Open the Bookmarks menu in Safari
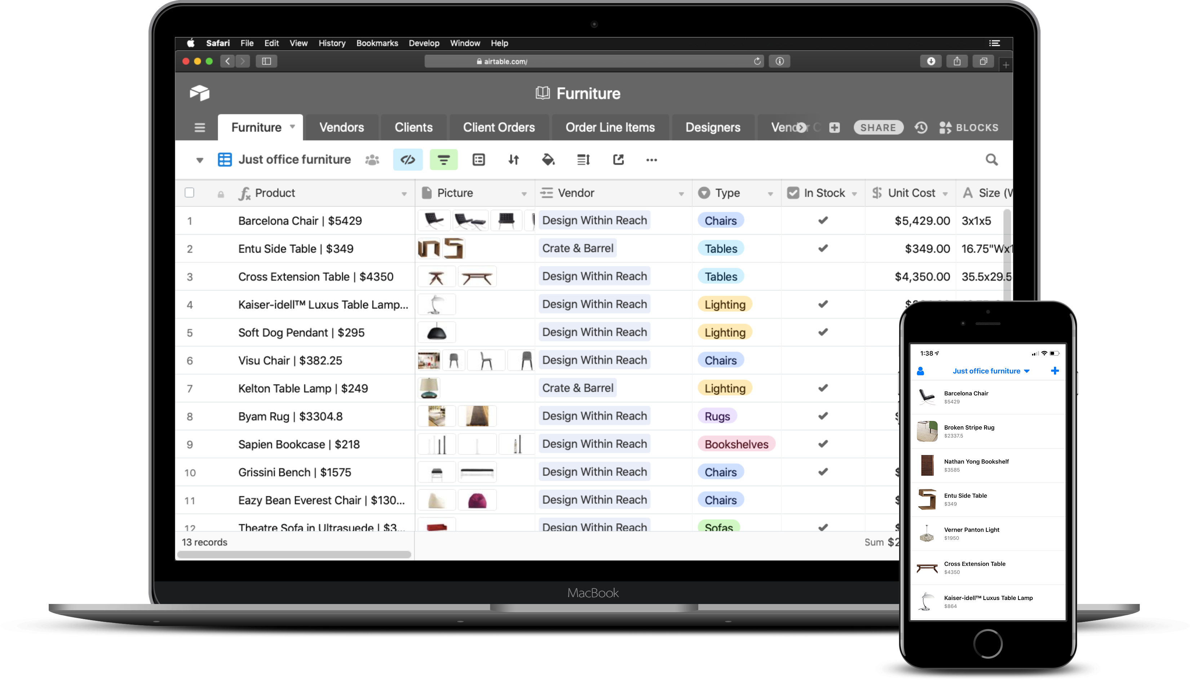The width and height of the screenshot is (1190, 680). pos(377,43)
